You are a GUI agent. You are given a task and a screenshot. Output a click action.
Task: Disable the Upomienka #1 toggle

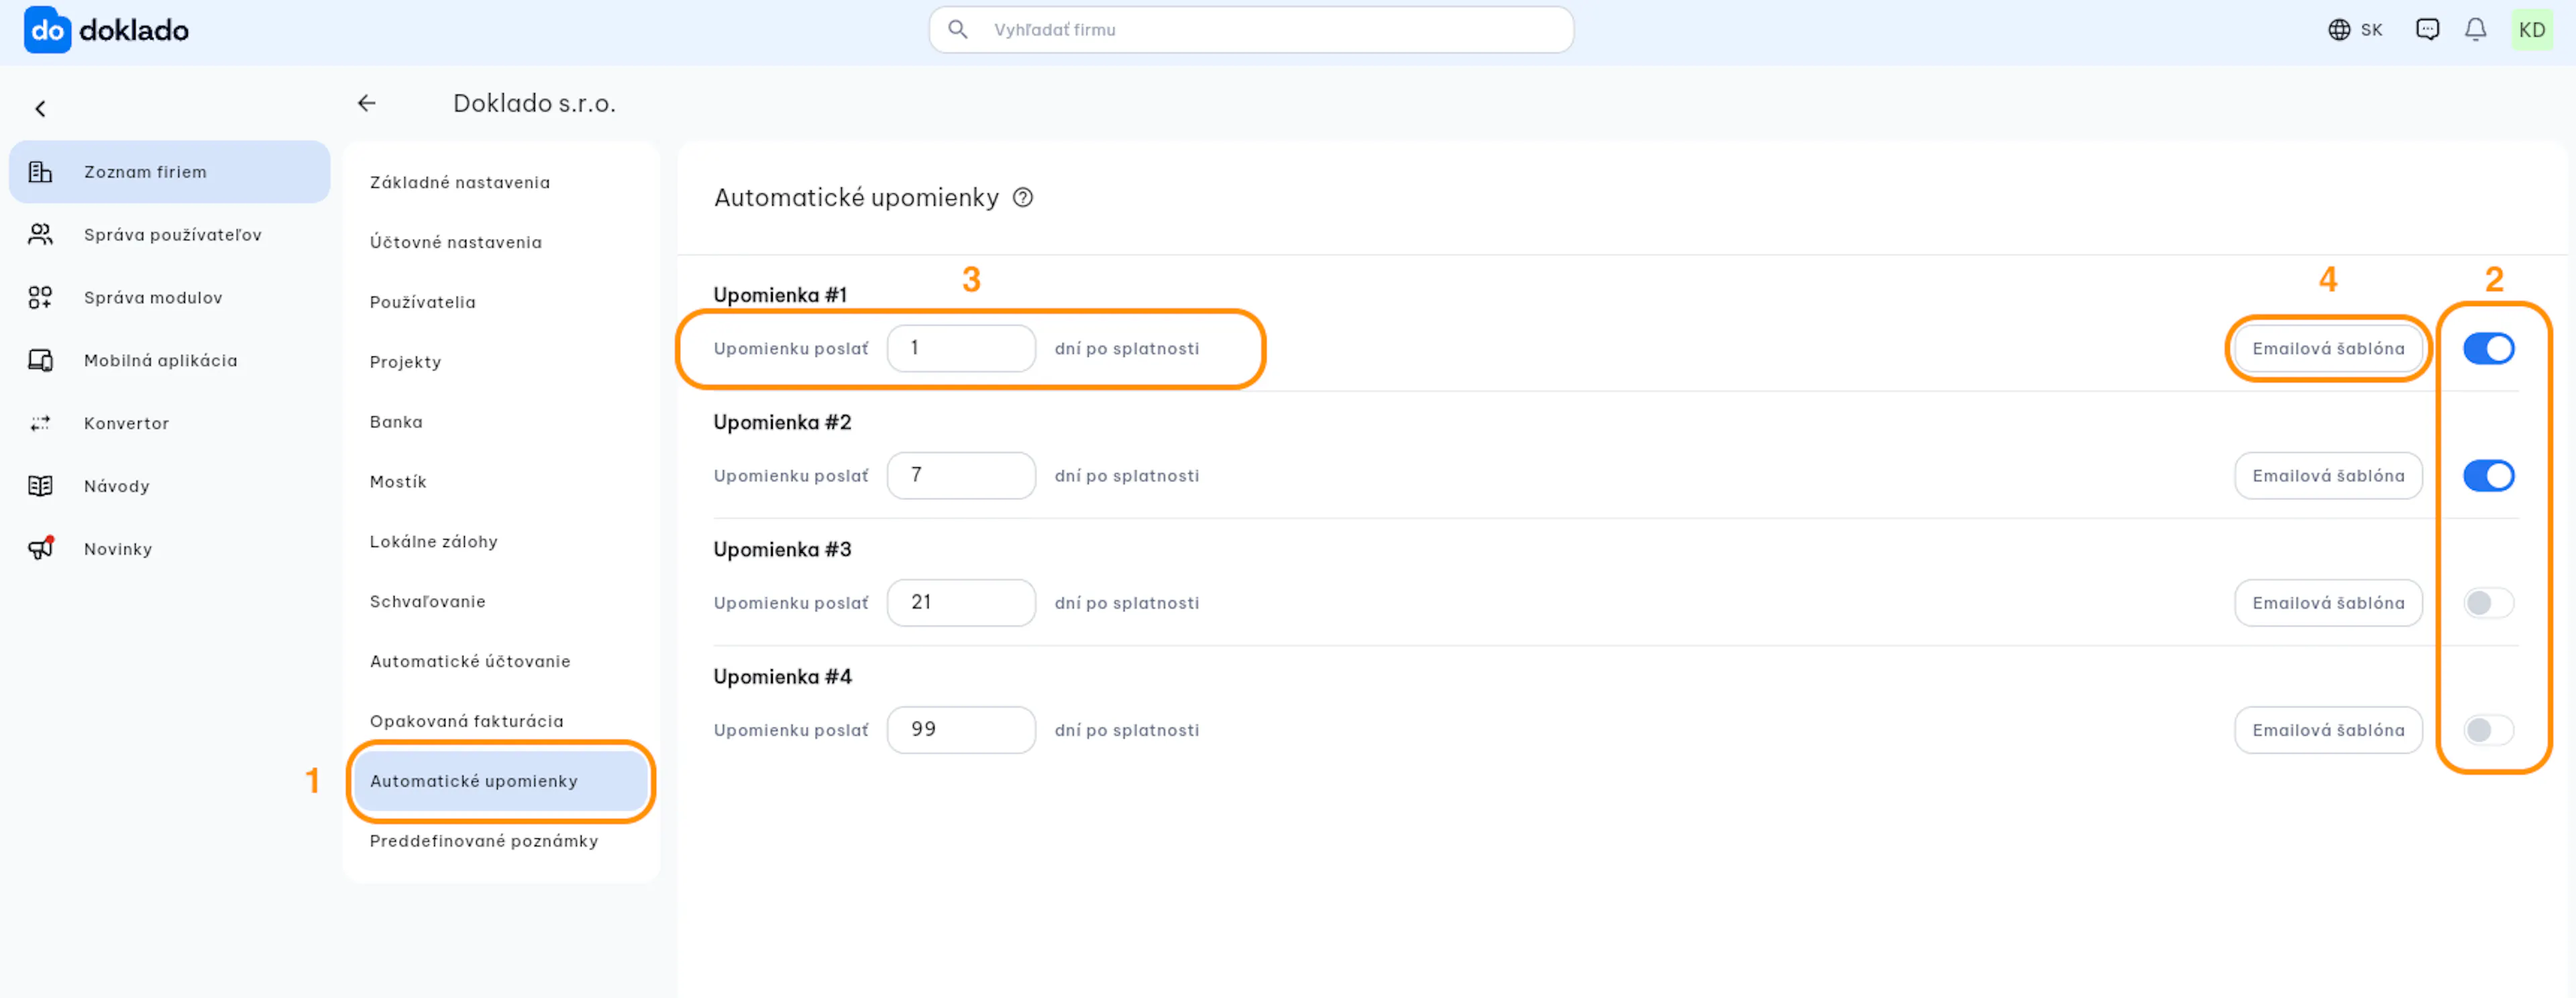[x=2488, y=348]
